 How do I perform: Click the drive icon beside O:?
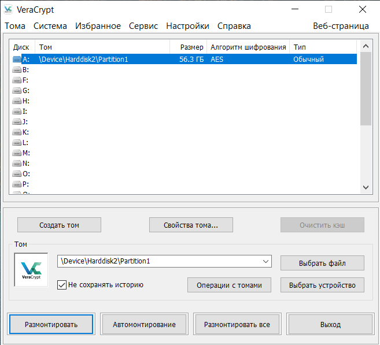point(17,174)
